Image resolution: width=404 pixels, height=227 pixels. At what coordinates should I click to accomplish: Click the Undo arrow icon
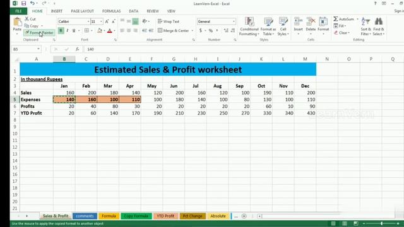[x=32, y=3]
